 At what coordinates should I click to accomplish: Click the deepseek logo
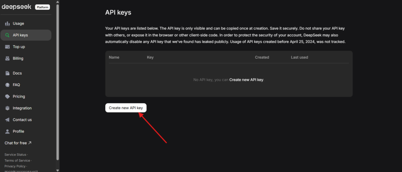pyautogui.click(x=17, y=7)
